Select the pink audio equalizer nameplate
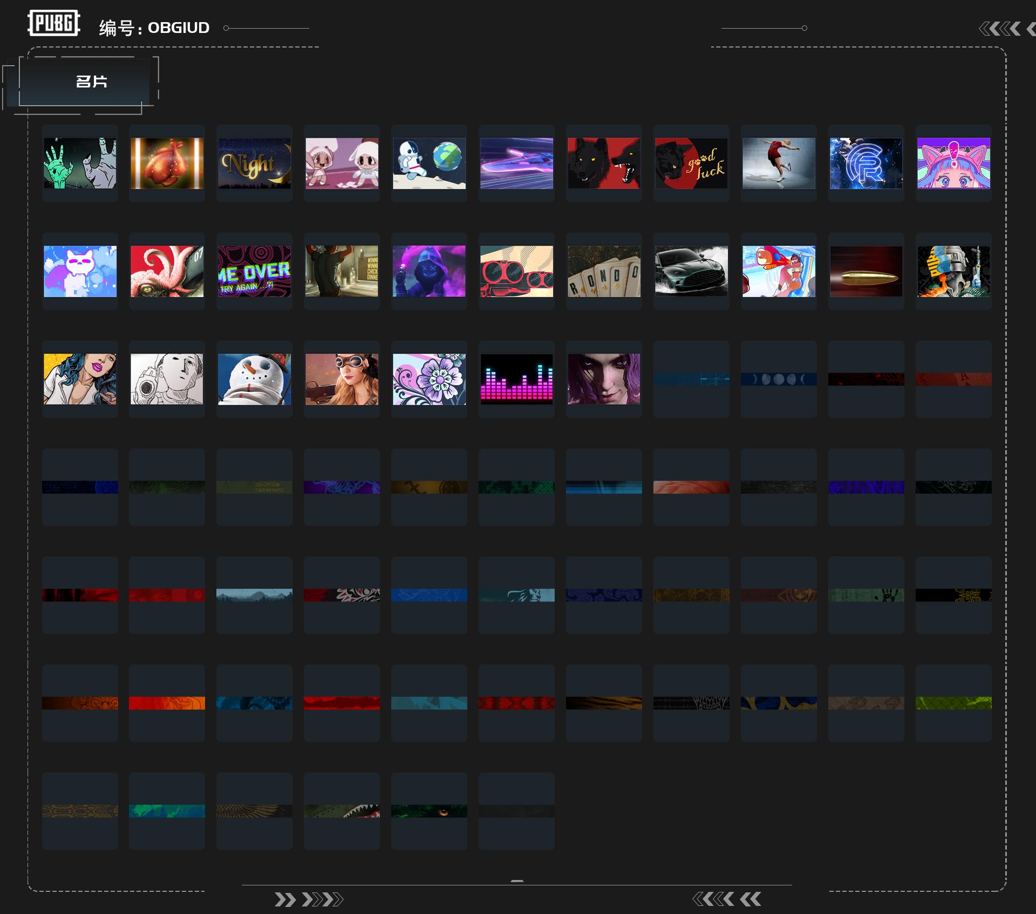The height and width of the screenshot is (914, 1036). click(516, 379)
